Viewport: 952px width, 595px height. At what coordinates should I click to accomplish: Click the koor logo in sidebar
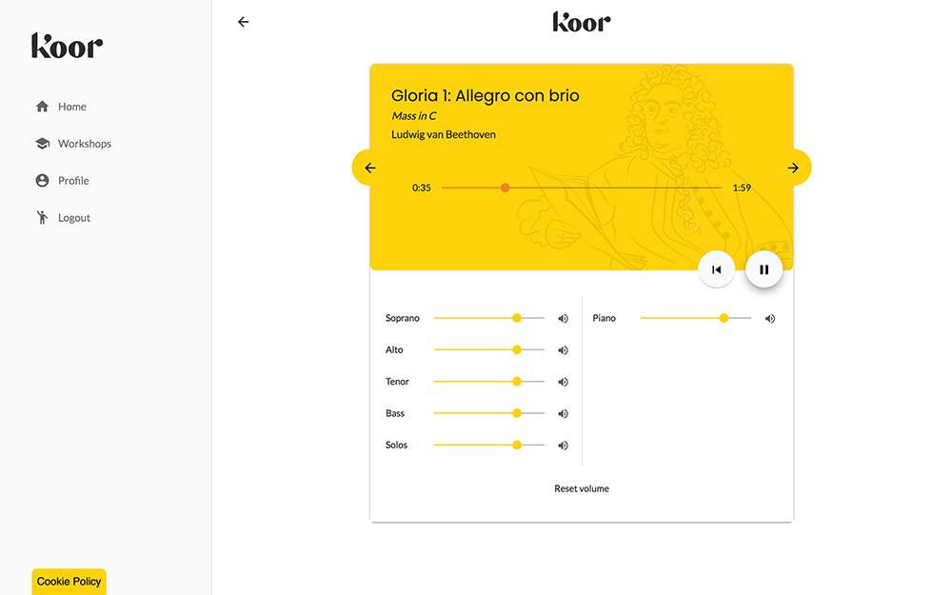67,46
